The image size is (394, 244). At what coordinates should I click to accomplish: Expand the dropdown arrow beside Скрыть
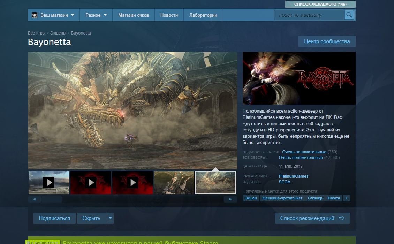point(110,218)
